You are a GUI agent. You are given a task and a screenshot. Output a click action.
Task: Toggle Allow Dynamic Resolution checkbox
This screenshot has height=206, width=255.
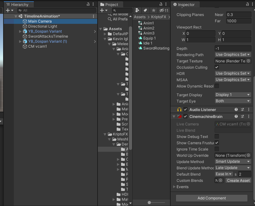pos(217,86)
